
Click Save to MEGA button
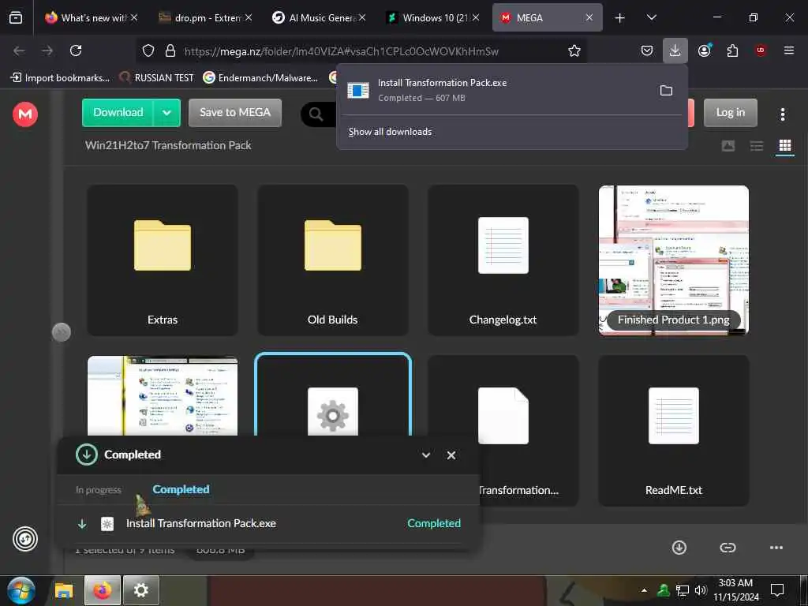[x=235, y=112]
